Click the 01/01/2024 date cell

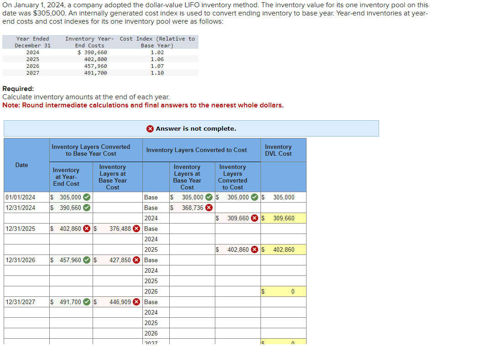click(26, 197)
